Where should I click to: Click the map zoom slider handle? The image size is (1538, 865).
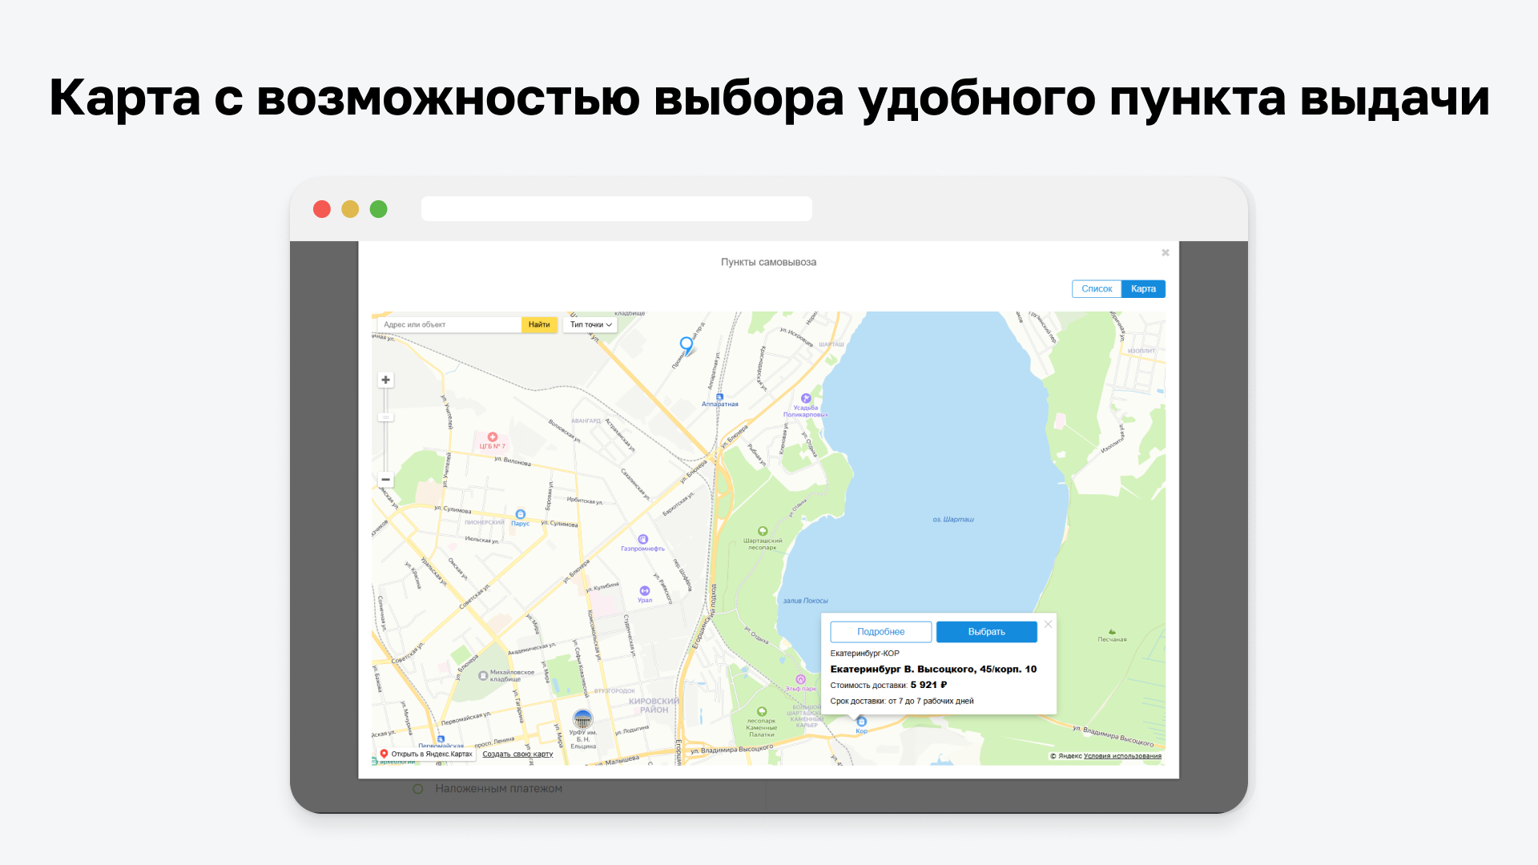(x=385, y=417)
